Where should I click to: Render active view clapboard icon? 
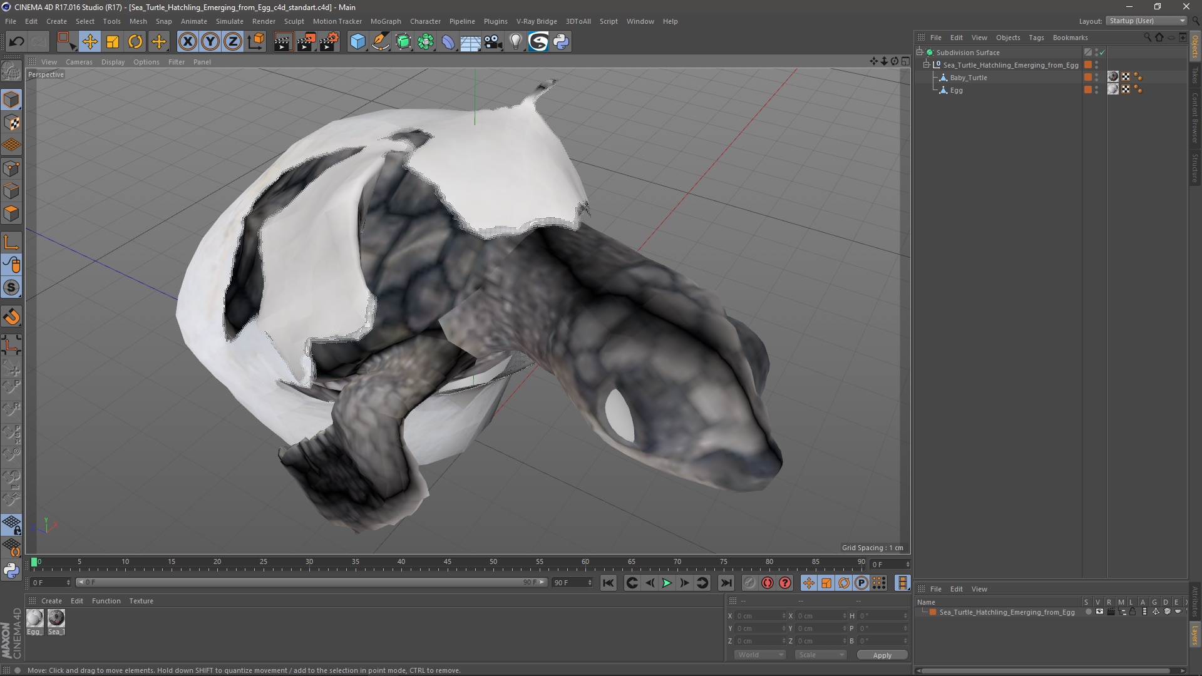pyautogui.click(x=282, y=42)
